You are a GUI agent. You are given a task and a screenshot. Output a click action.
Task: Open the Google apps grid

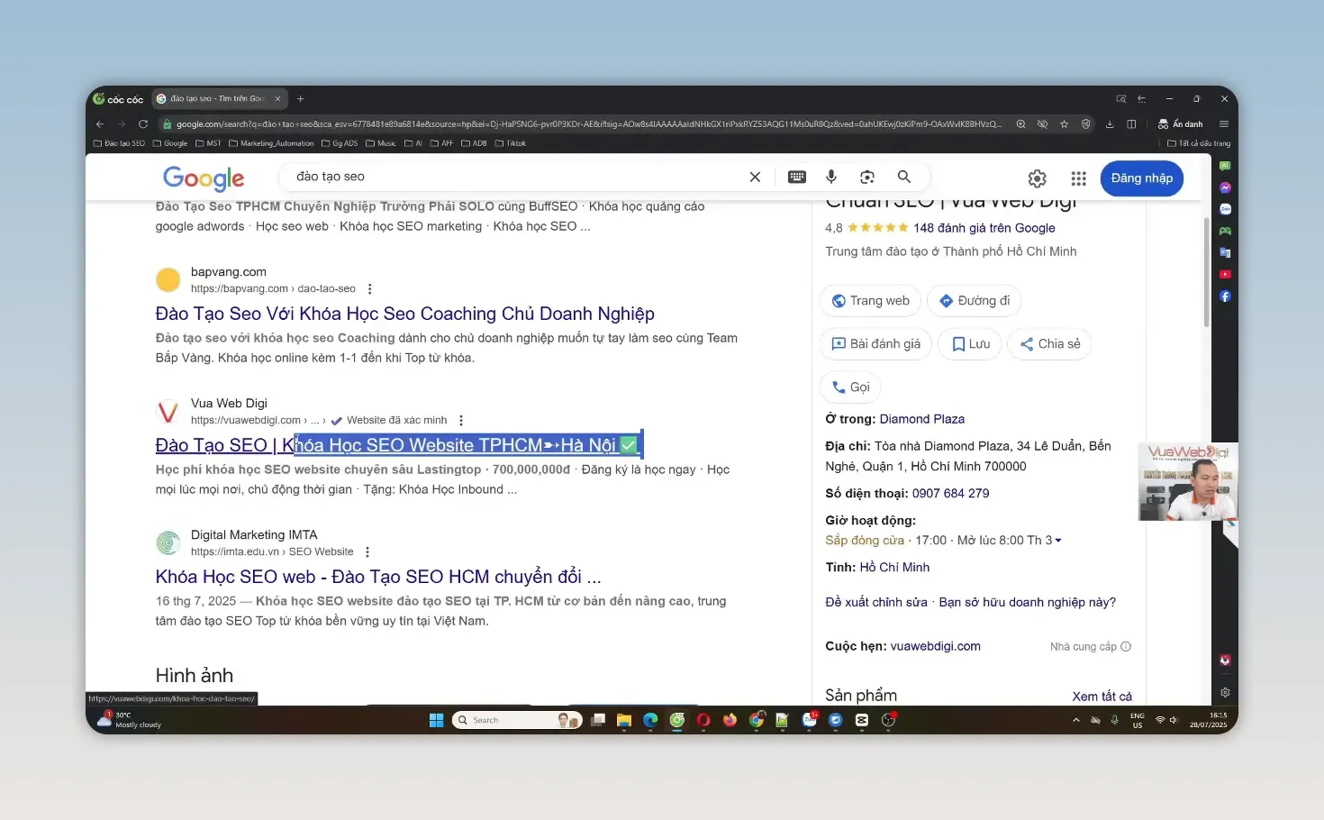[x=1078, y=178]
